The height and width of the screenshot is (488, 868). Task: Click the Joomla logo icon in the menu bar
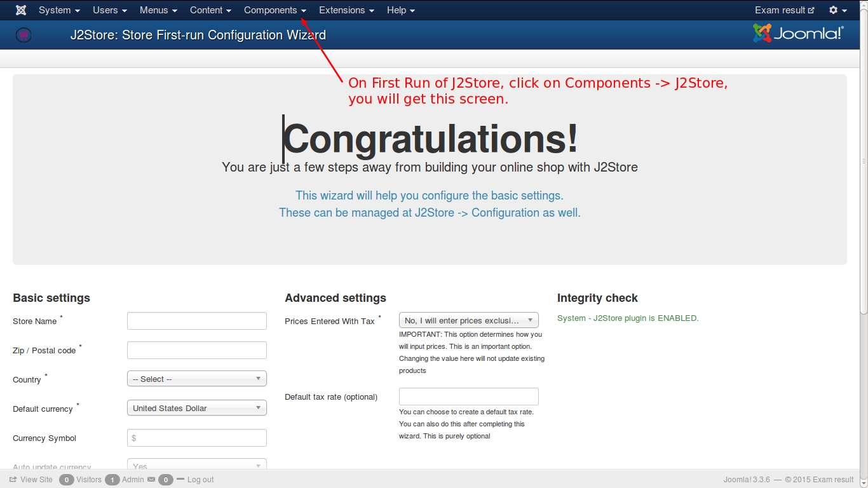[21, 10]
